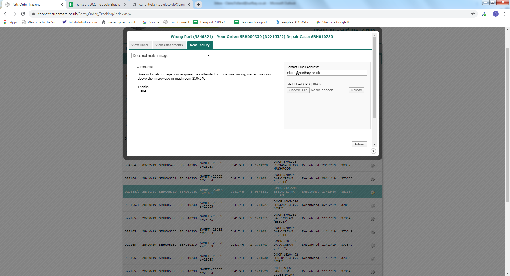Click gear icon for DOOR 1095x596 row
Image resolution: width=510 pixels, height=276 pixels.
373,206
